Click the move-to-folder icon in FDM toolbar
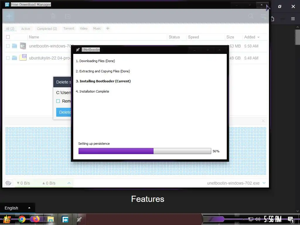 click(68, 16)
